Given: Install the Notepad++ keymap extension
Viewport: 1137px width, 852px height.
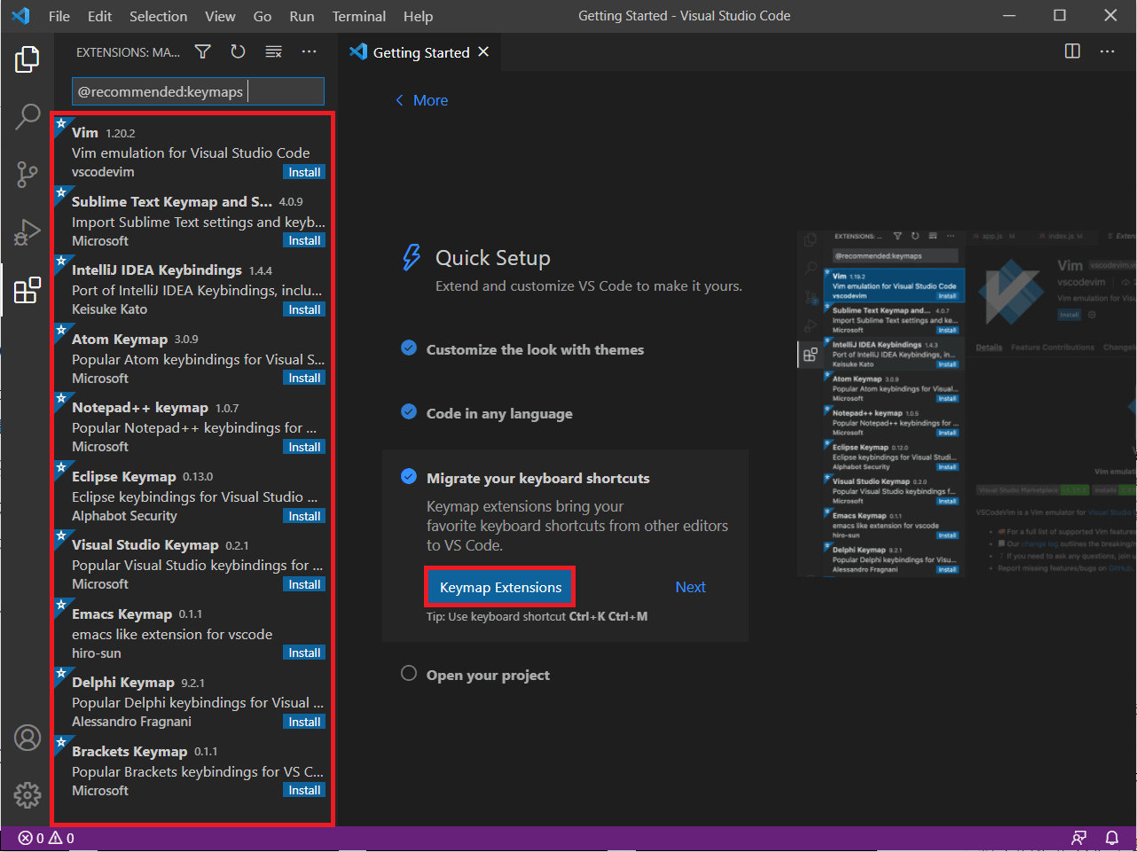Looking at the screenshot, I should (304, 447).
